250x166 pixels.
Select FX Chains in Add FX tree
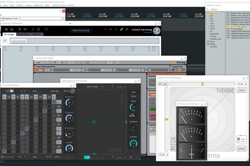pos(211,41)
